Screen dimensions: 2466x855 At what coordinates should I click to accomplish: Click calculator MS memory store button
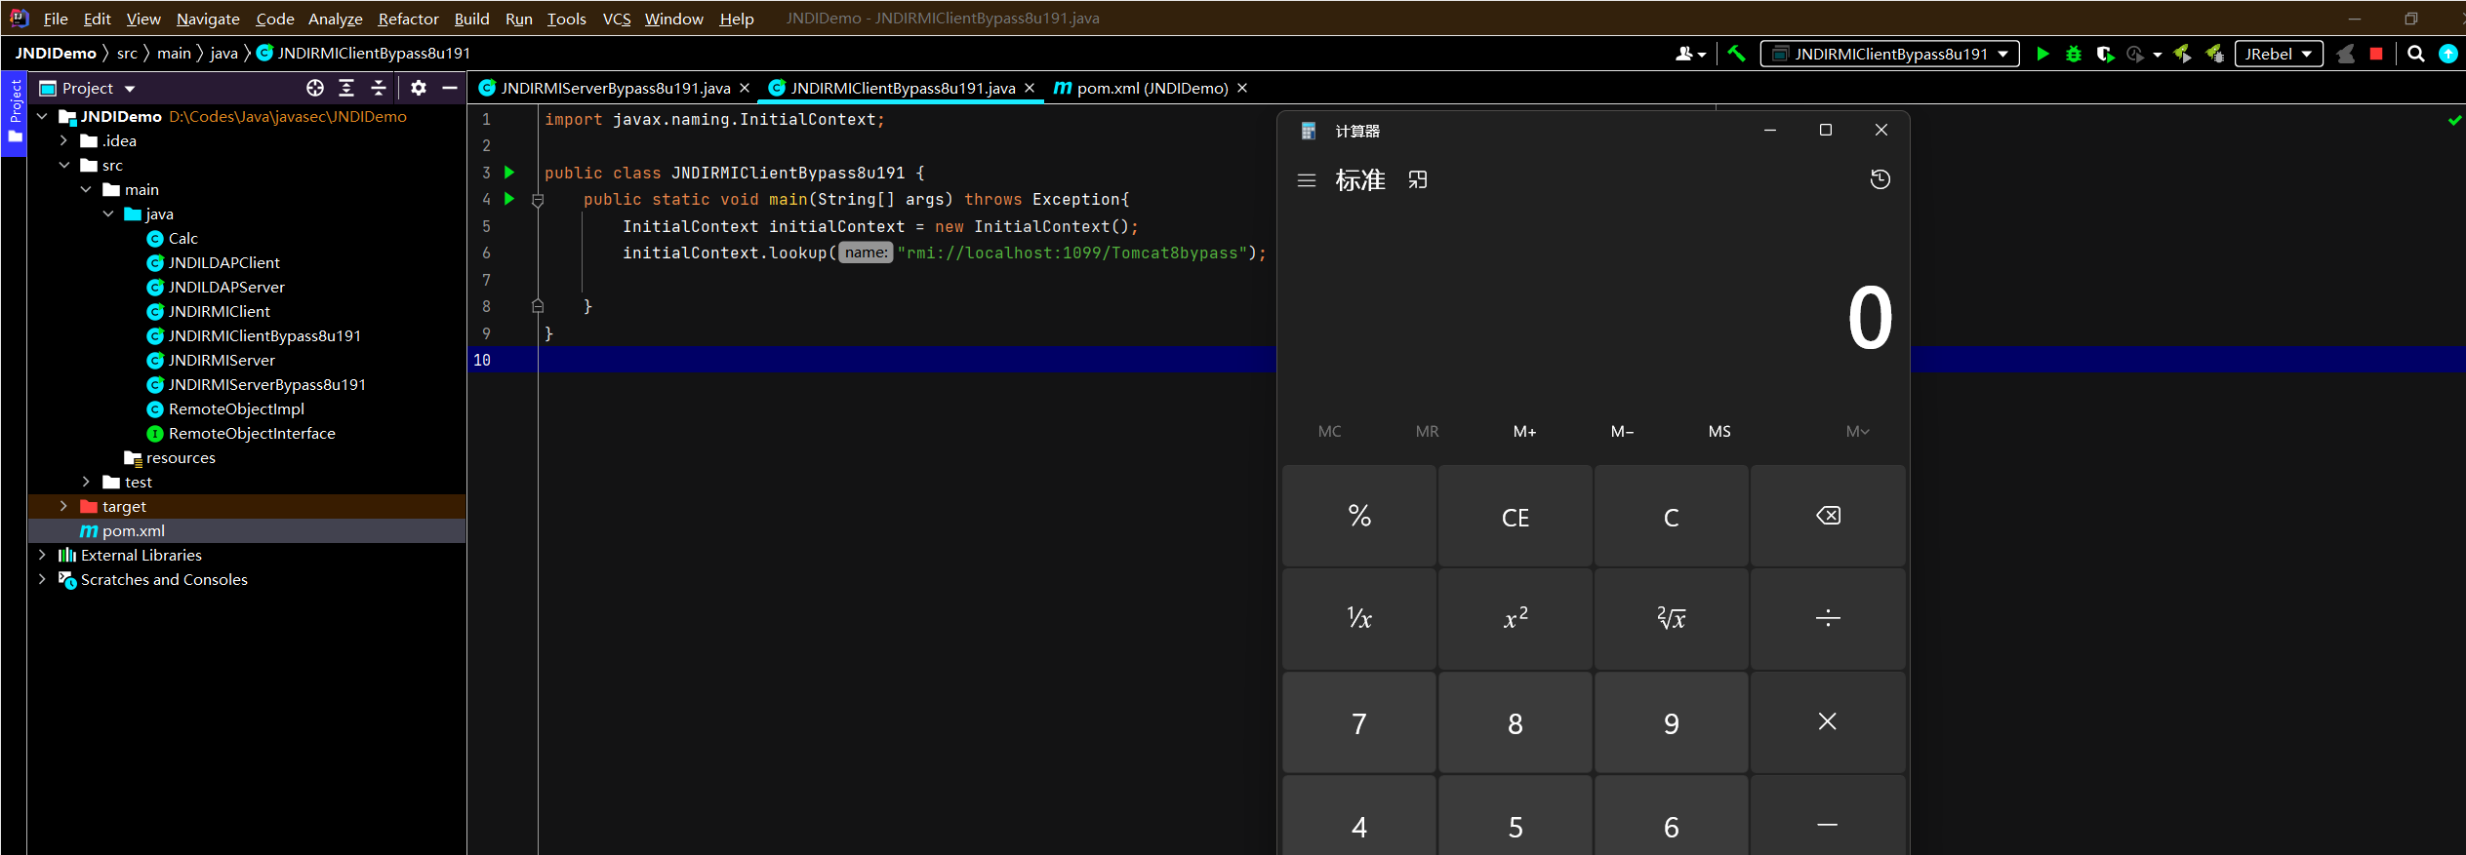coord(1719,431)
